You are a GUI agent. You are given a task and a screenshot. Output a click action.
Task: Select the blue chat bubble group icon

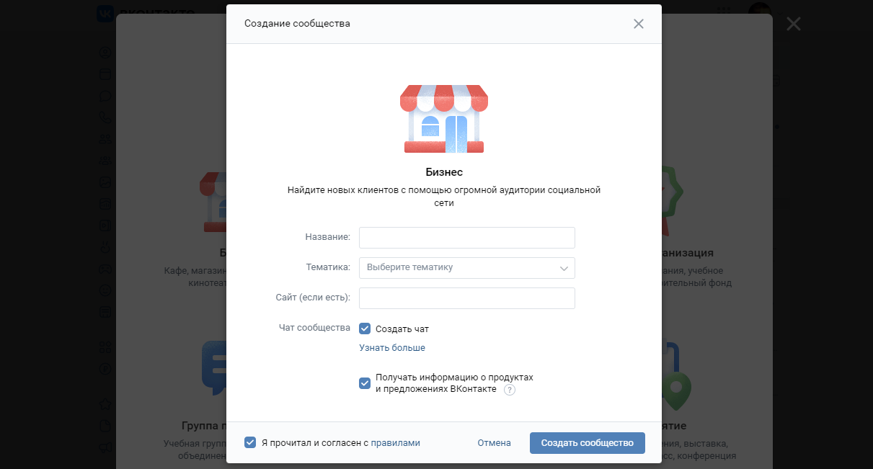pyautogui.click(x=213, y=367)
